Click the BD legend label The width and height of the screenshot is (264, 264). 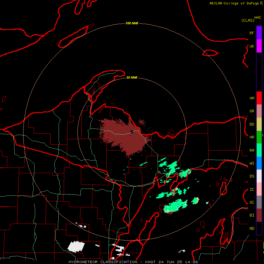click(x=252, y=124)
